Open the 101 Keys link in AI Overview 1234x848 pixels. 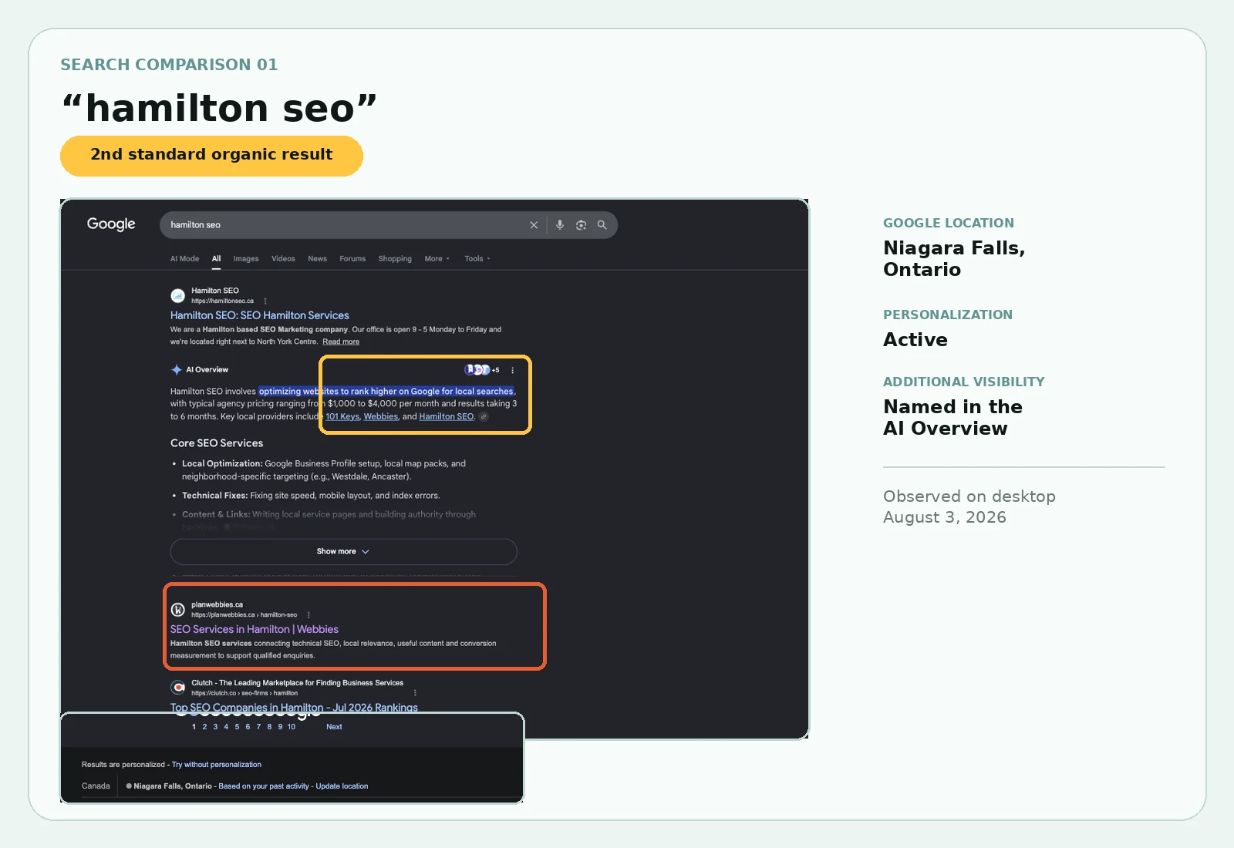(x=342, y=416)
